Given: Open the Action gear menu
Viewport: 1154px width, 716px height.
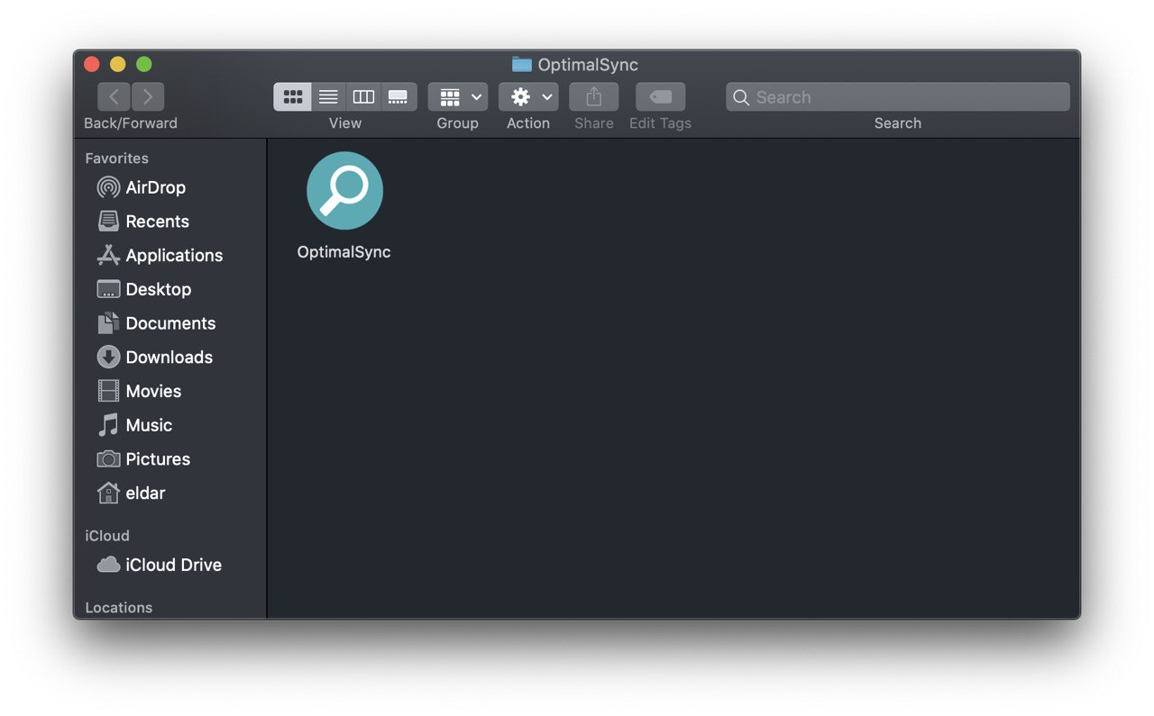Looking at the screenshot, I should pos(528,96).
